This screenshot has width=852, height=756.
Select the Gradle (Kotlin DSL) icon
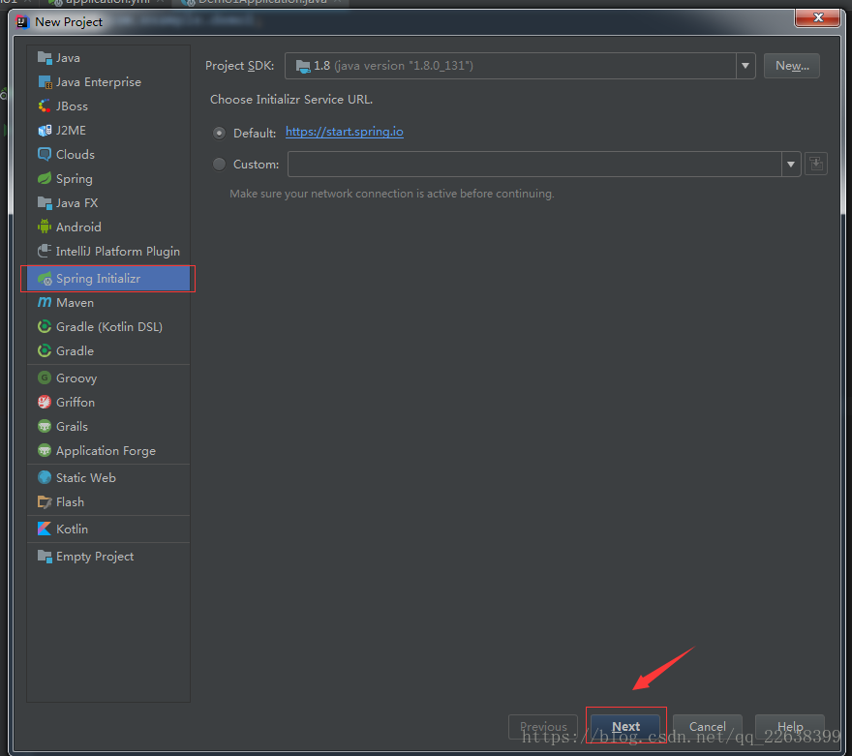(45, 326)
